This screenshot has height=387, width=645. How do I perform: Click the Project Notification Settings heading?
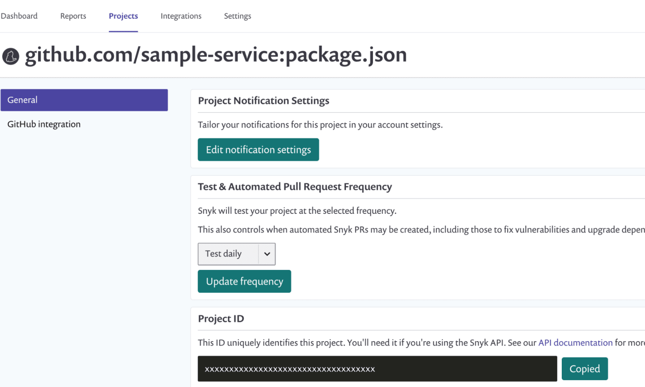[x=264, y=101]
